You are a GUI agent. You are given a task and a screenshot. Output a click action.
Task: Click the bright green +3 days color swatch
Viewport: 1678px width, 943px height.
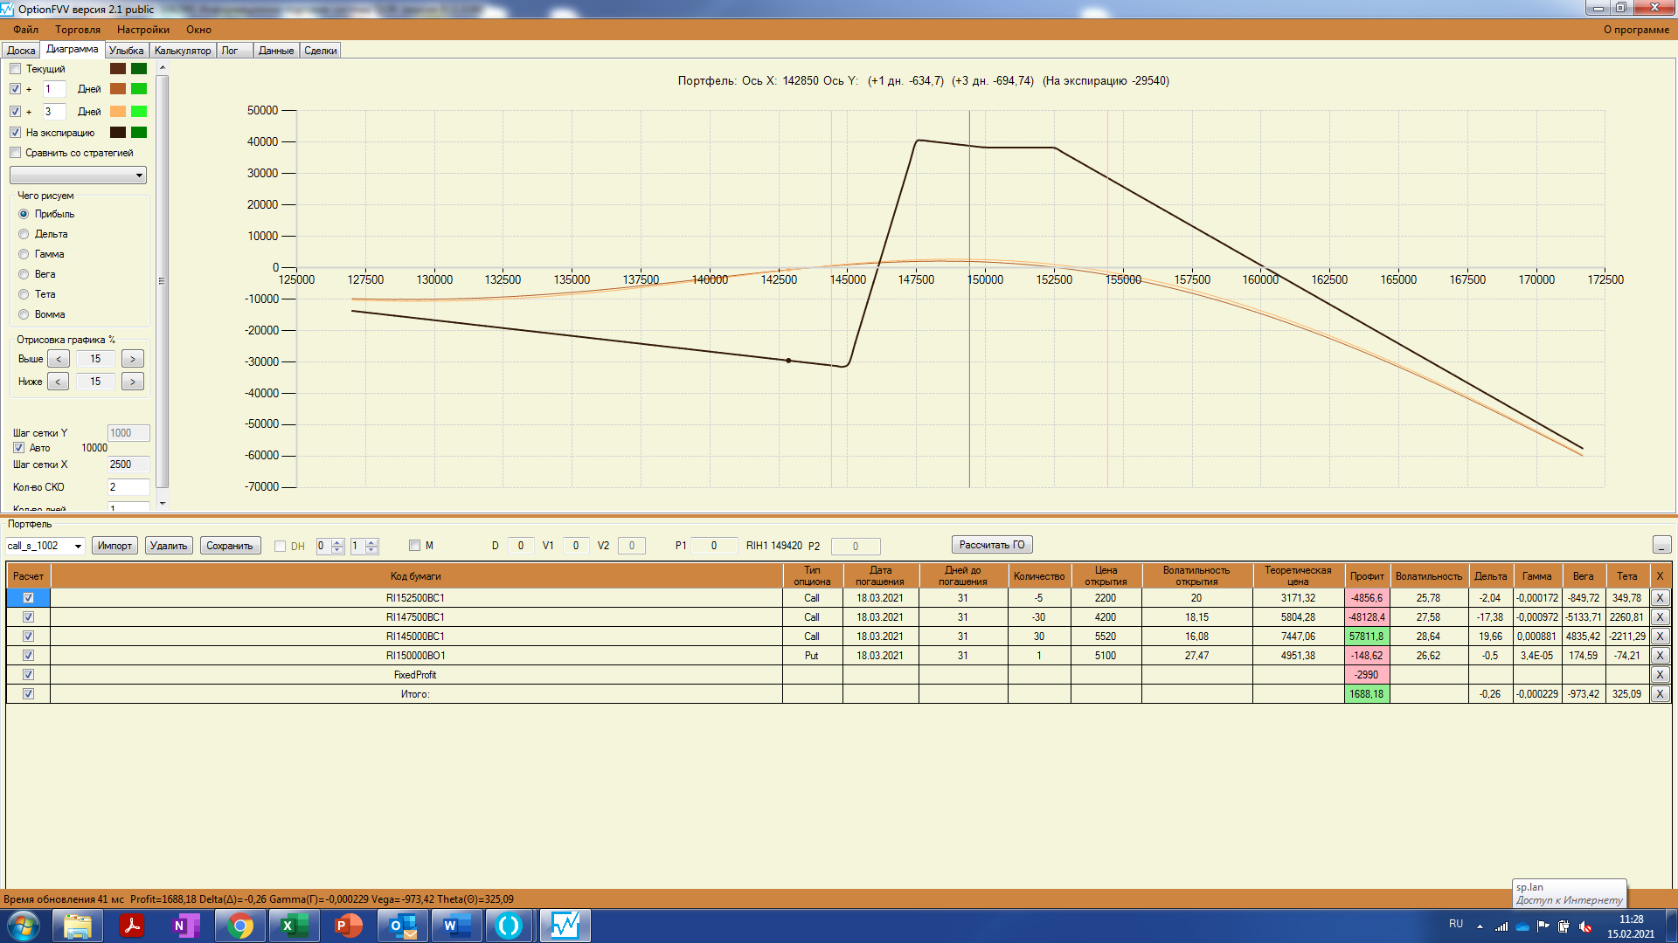[139, 112]
